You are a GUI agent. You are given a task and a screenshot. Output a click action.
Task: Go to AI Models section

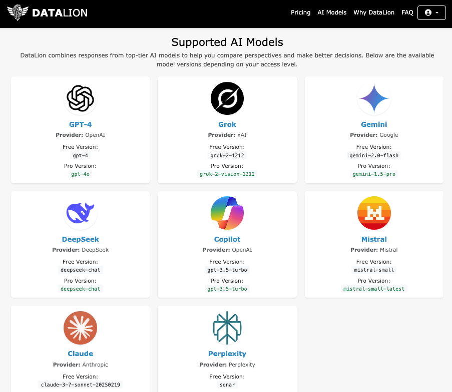pyautogui.click(x=332, y=12)
